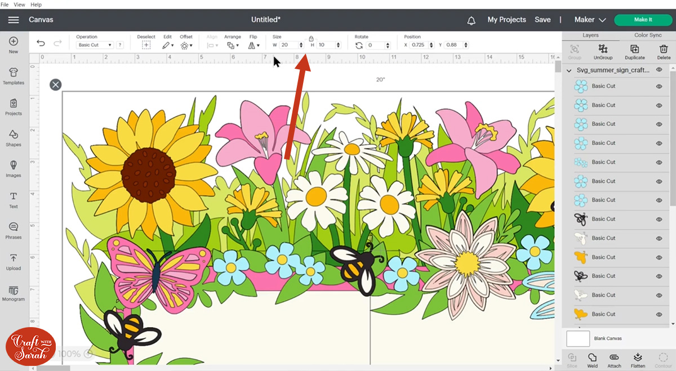This screenshot has width=676, height=371.
Task: Open the Upload tool
Action: coord(14,261)
